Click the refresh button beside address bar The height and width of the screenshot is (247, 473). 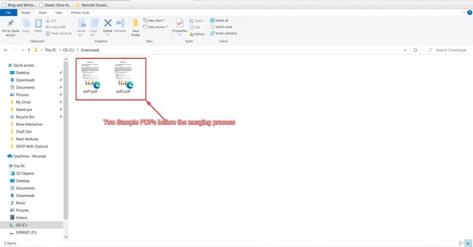[x=415, y=50]
